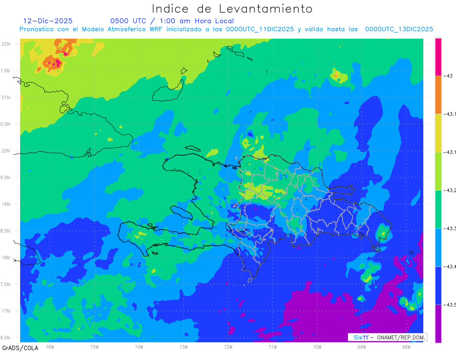Pick the light blue legend swatch
Screen dimensions: 456x352
(438, 248)
